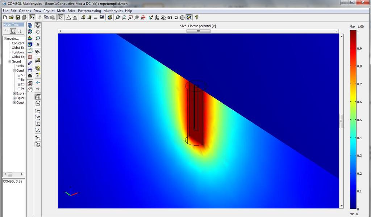Expand the Expre... tree node
The height and width of the screenshot is (217, 371).
[x=14, y=94]
